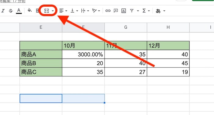Select column E header
Image resolution: width=214 pixels, height=115 pixels.
click(x=41, y=27)
